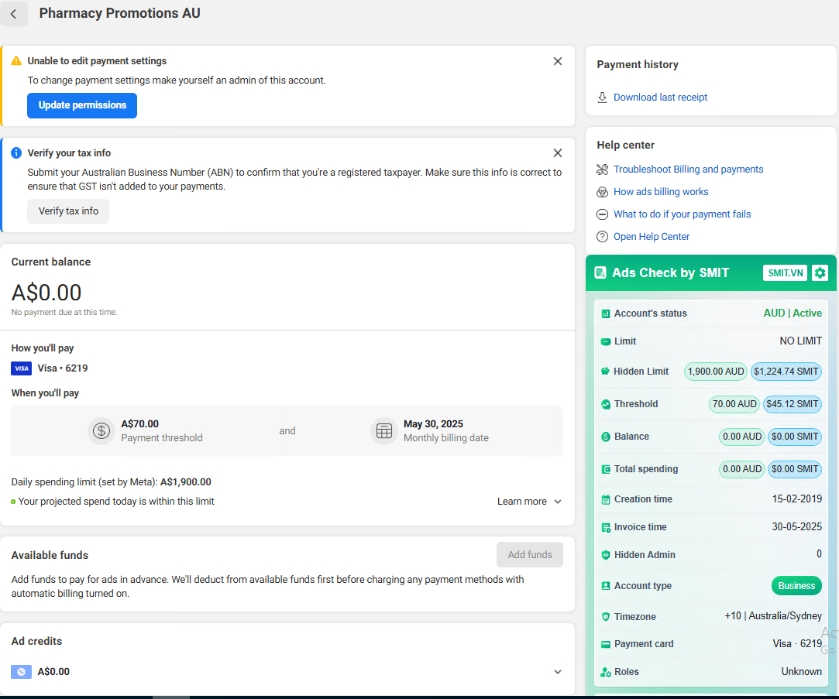Dismiss the Unable to edit payment settings alert
The image size is (839, 699).
[x=558, y=61]
